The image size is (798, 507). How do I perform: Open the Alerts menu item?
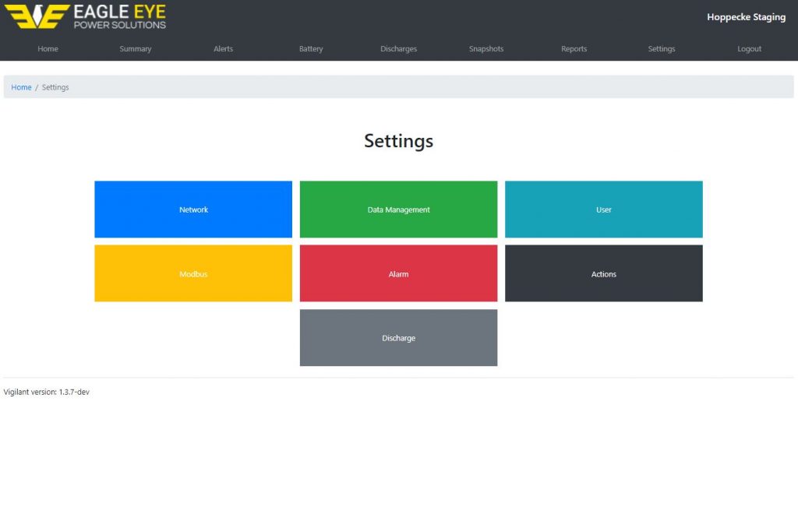coord(224,49)
